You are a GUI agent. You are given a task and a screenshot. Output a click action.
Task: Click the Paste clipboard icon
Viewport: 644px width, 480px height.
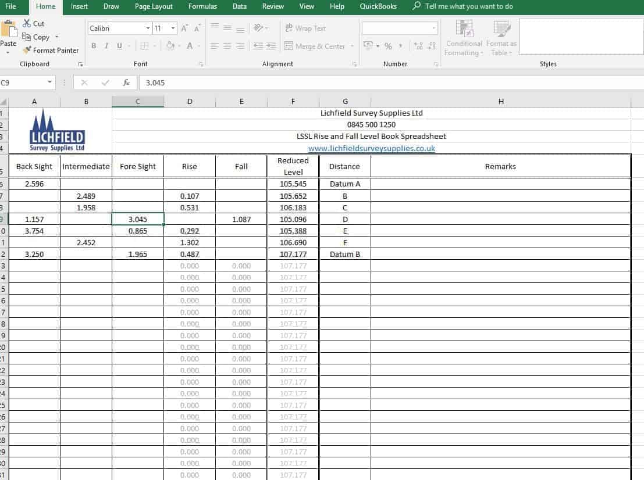[8, 28]
